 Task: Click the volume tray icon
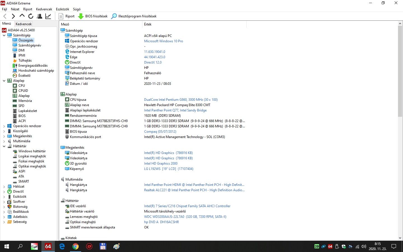coord(364,246)
